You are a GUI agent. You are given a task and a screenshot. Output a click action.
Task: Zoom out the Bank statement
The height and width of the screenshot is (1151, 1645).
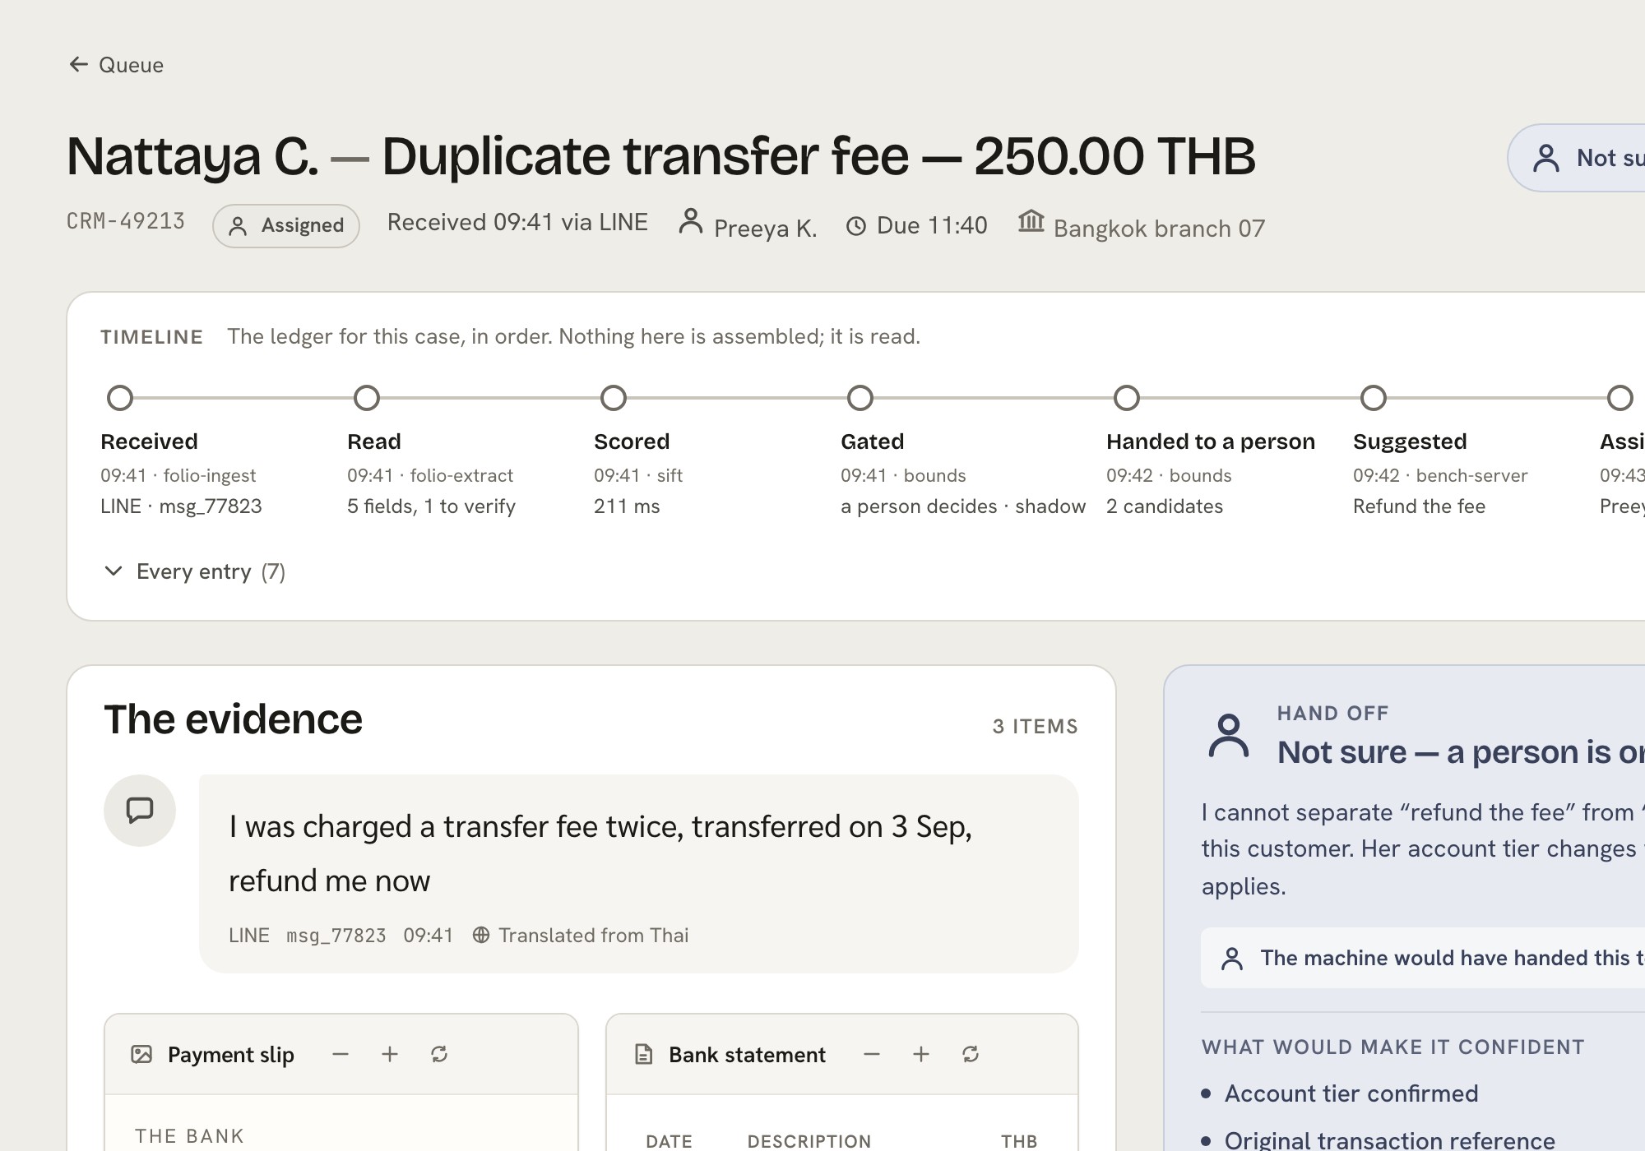point(872,1054)
